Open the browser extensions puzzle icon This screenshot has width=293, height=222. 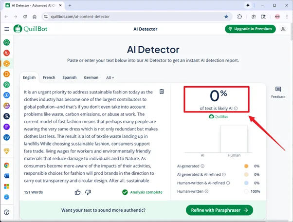[240, 17]
